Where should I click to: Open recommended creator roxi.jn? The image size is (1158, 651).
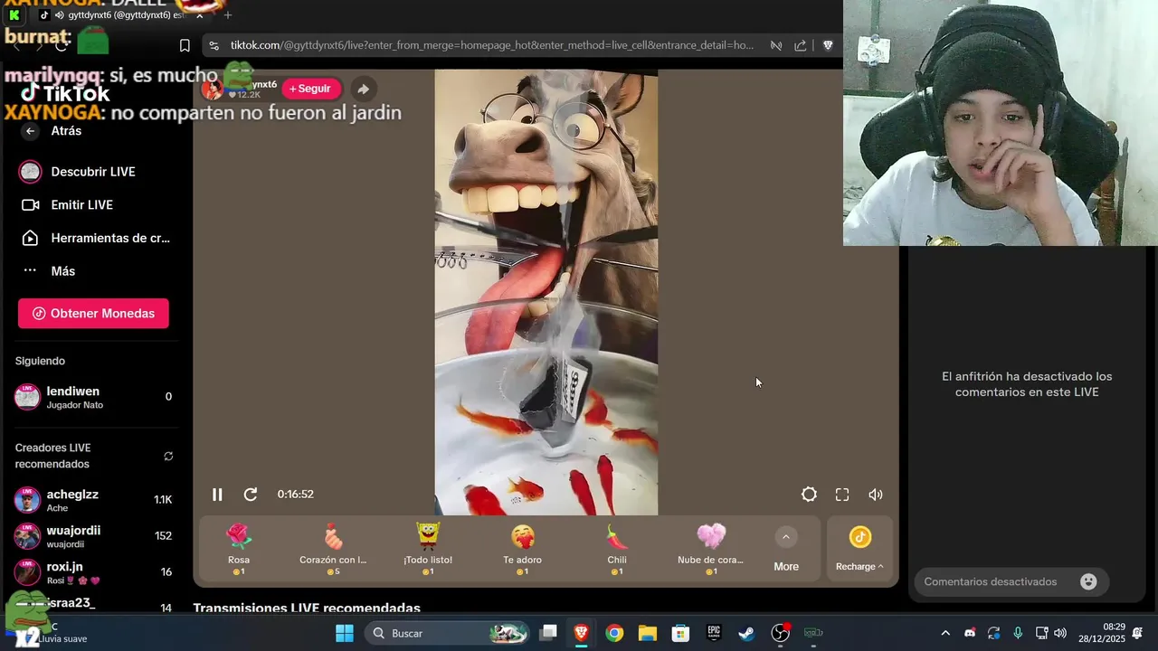93,572
